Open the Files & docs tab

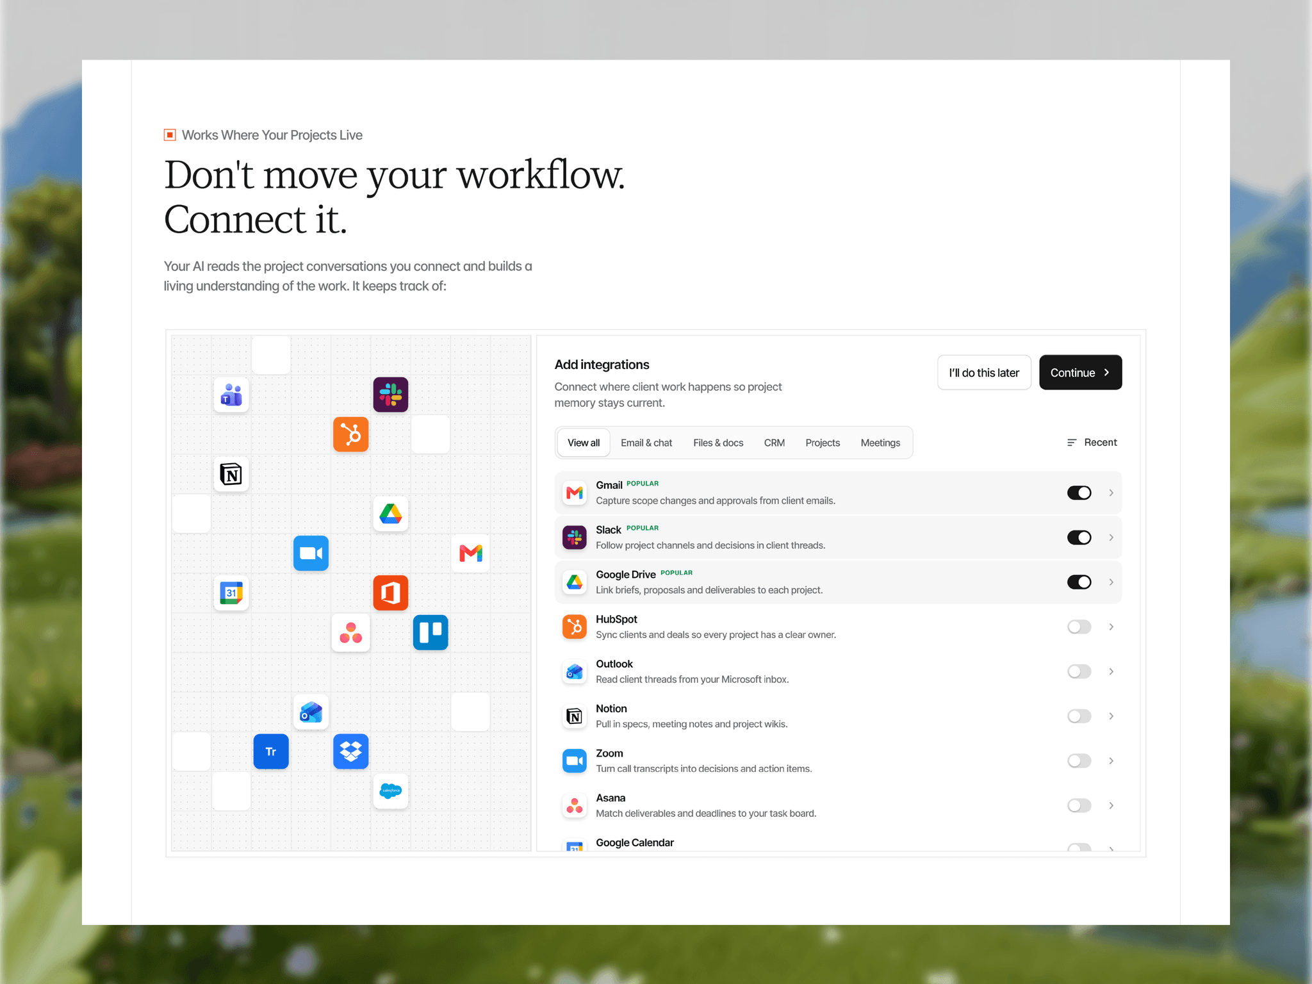718,443
